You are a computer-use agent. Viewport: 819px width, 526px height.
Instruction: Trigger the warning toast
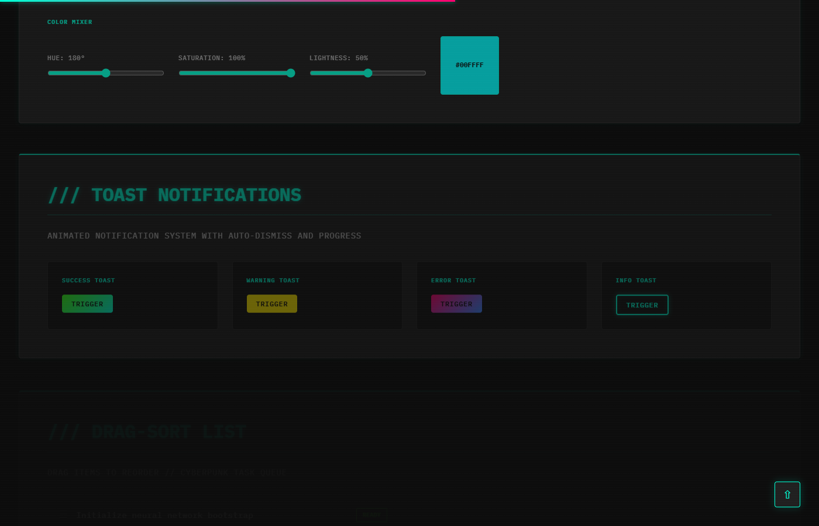click(x=271, y=303)
